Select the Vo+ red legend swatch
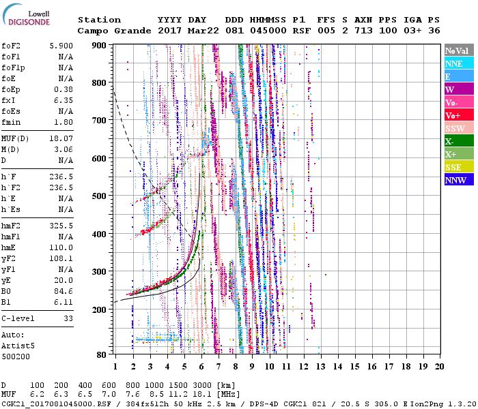This screenshot has height=409, width=478. click(x=459, y=115)
